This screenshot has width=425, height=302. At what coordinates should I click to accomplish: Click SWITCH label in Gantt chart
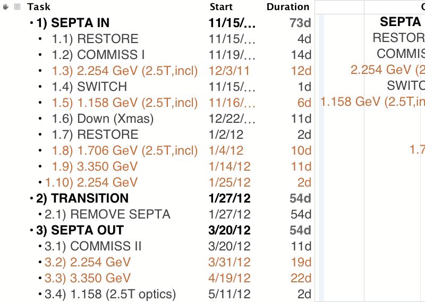click(406, 86)
